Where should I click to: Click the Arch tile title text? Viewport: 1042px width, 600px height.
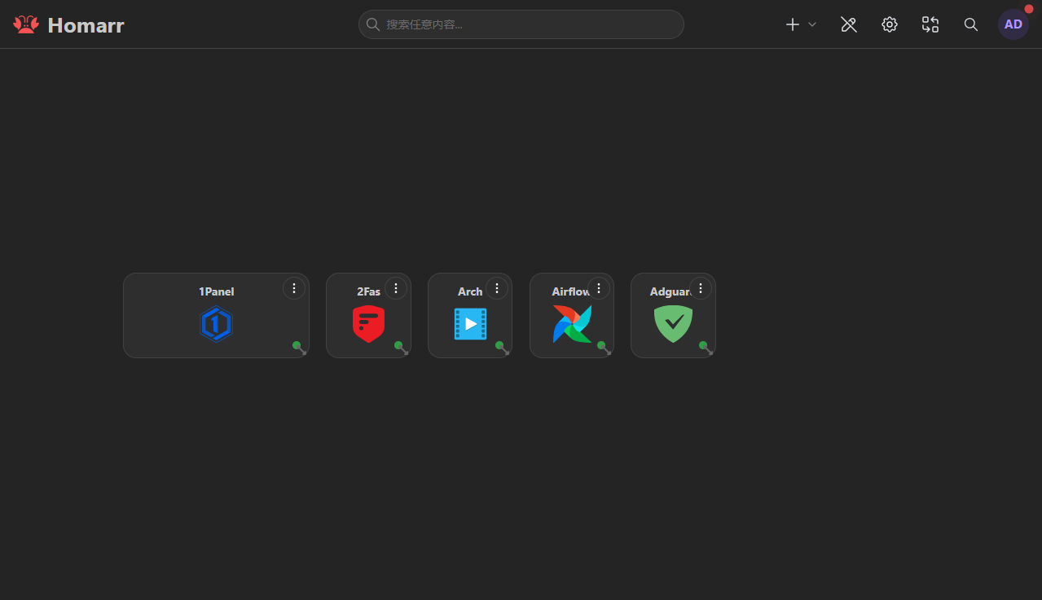[x=470, y=291]
